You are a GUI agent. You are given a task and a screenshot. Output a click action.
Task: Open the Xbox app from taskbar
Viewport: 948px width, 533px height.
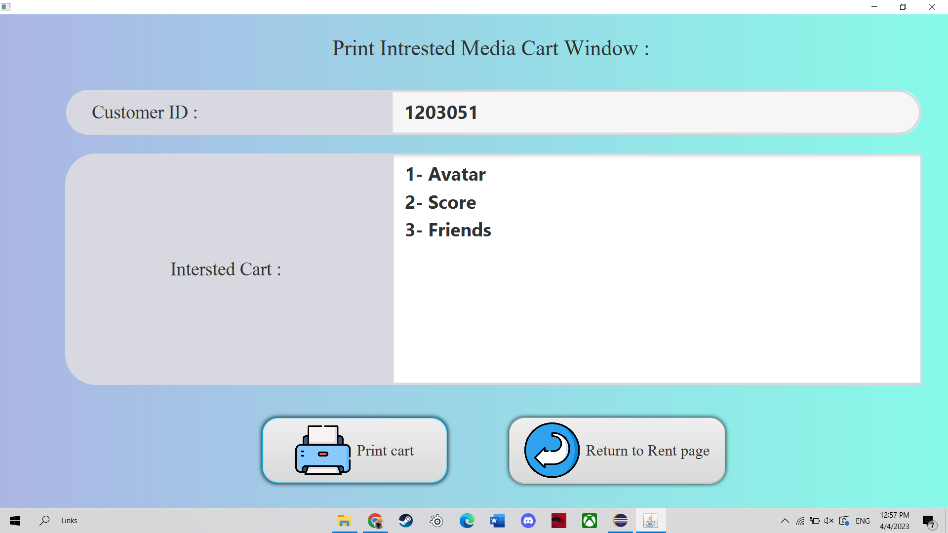click(x=590, y=521)
